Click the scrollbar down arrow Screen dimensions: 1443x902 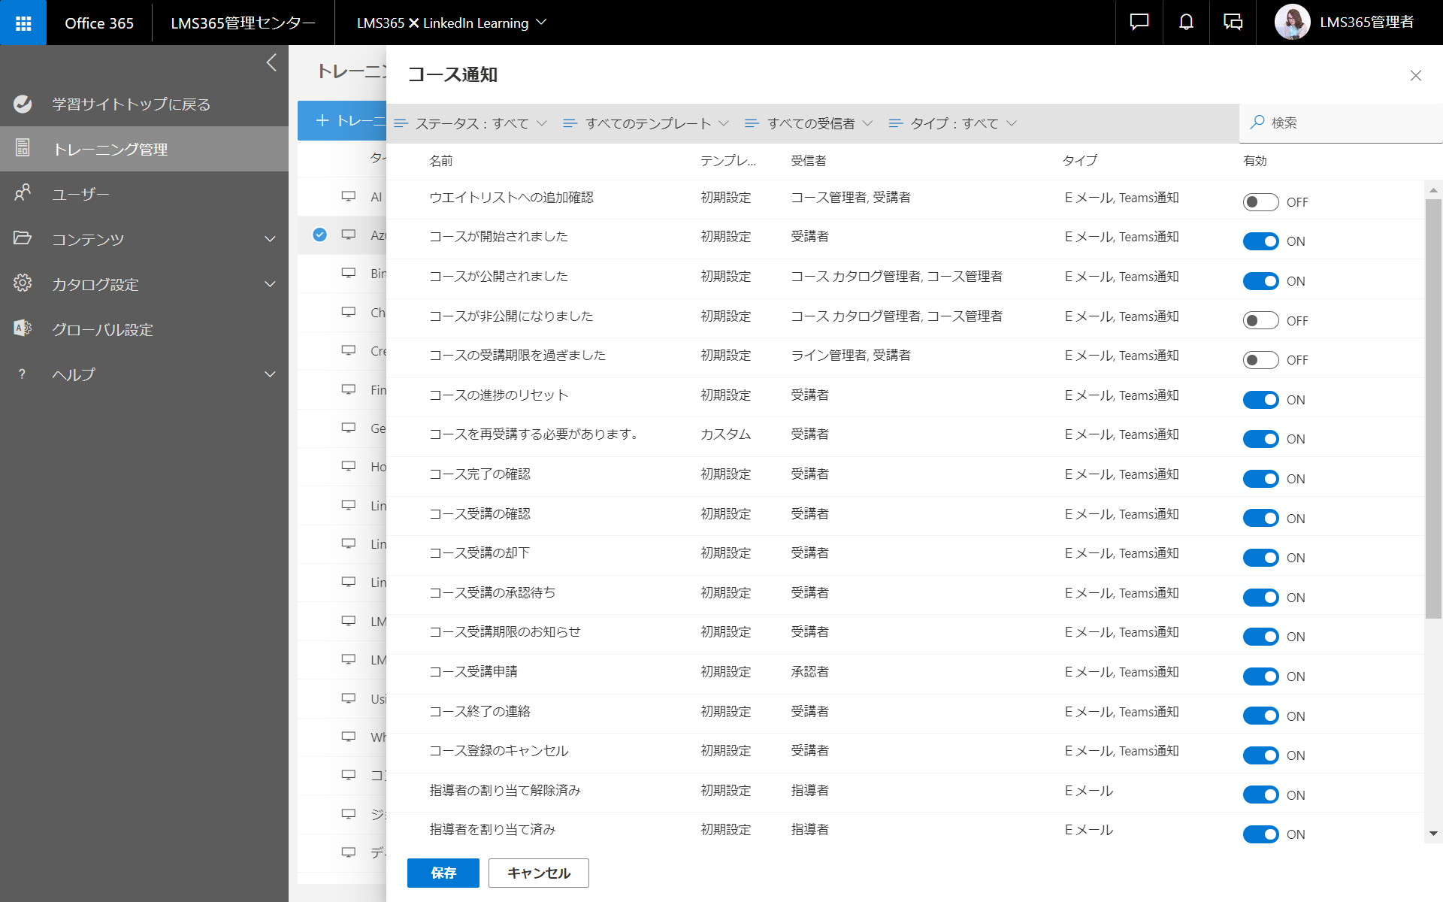coord(1433,833)
